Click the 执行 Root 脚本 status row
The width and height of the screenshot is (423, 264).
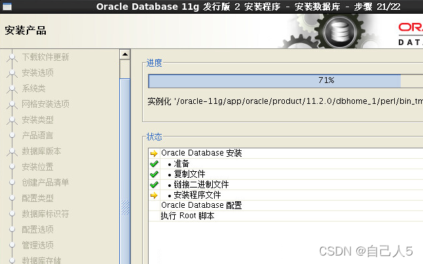pos(285,216)
